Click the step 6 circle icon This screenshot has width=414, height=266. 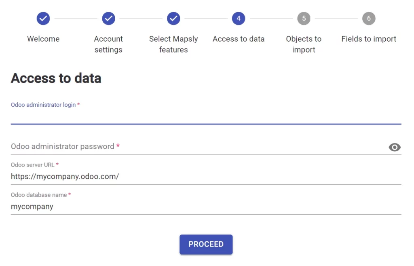pos(369,19)
